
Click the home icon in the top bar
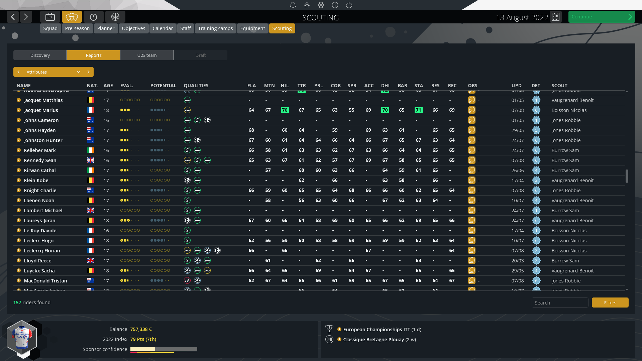[307, 5]
